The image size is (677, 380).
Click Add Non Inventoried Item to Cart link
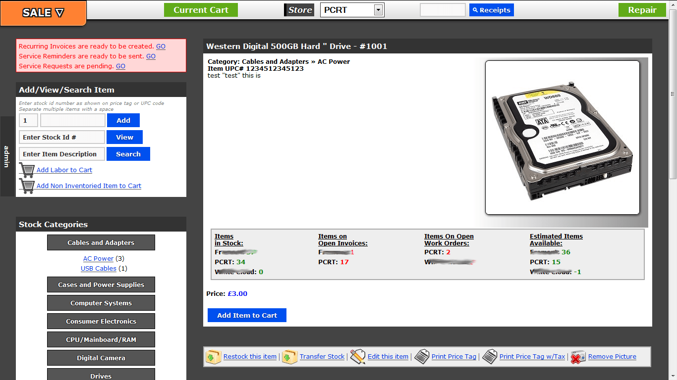(89, 186)
